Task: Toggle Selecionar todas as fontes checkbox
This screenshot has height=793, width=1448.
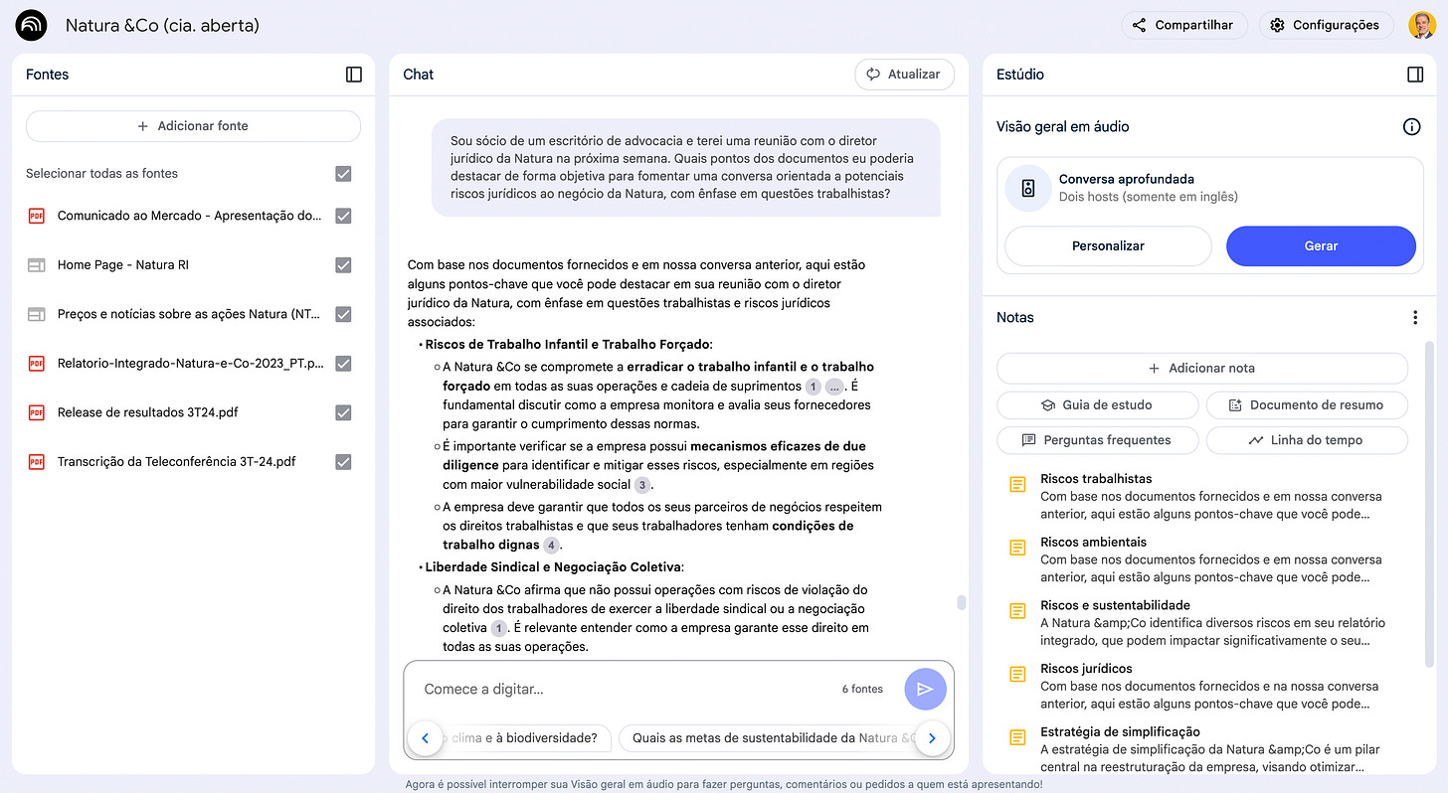Action: 343,174
